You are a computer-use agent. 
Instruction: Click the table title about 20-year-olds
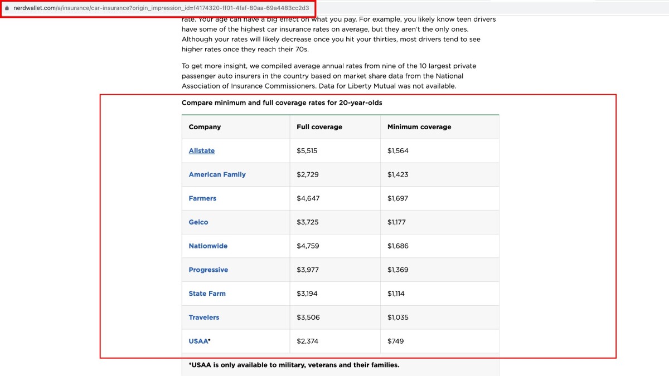pos(282,103)
